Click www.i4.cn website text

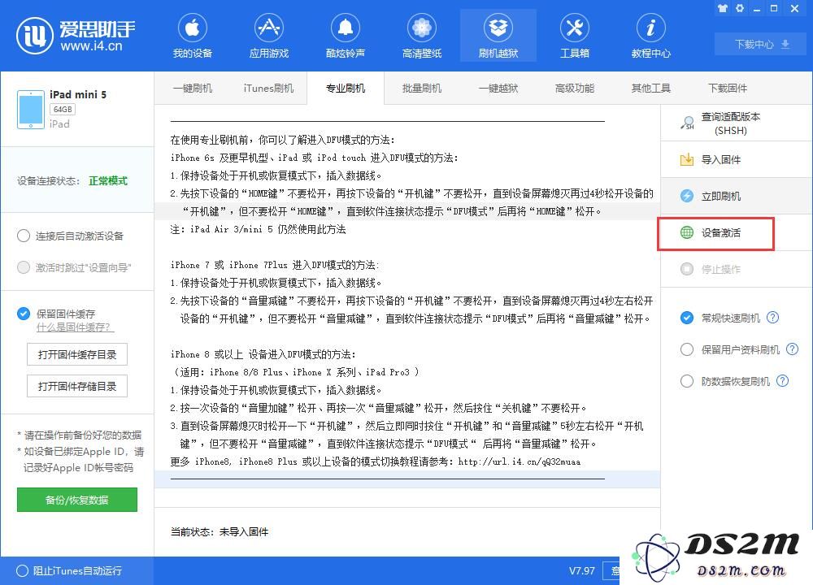pyautogui.click(x=91, y=45)
